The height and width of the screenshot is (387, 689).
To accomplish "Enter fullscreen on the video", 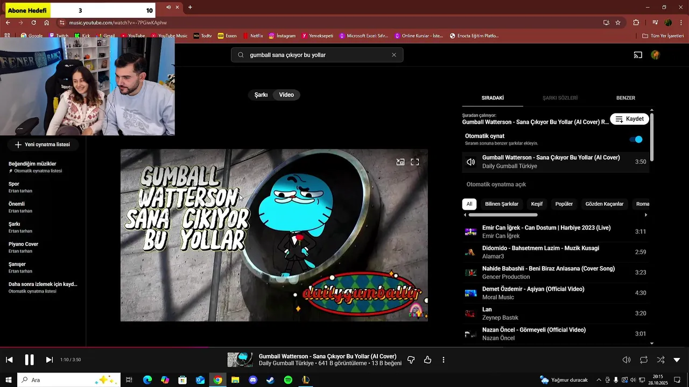I will coord(415,162).
